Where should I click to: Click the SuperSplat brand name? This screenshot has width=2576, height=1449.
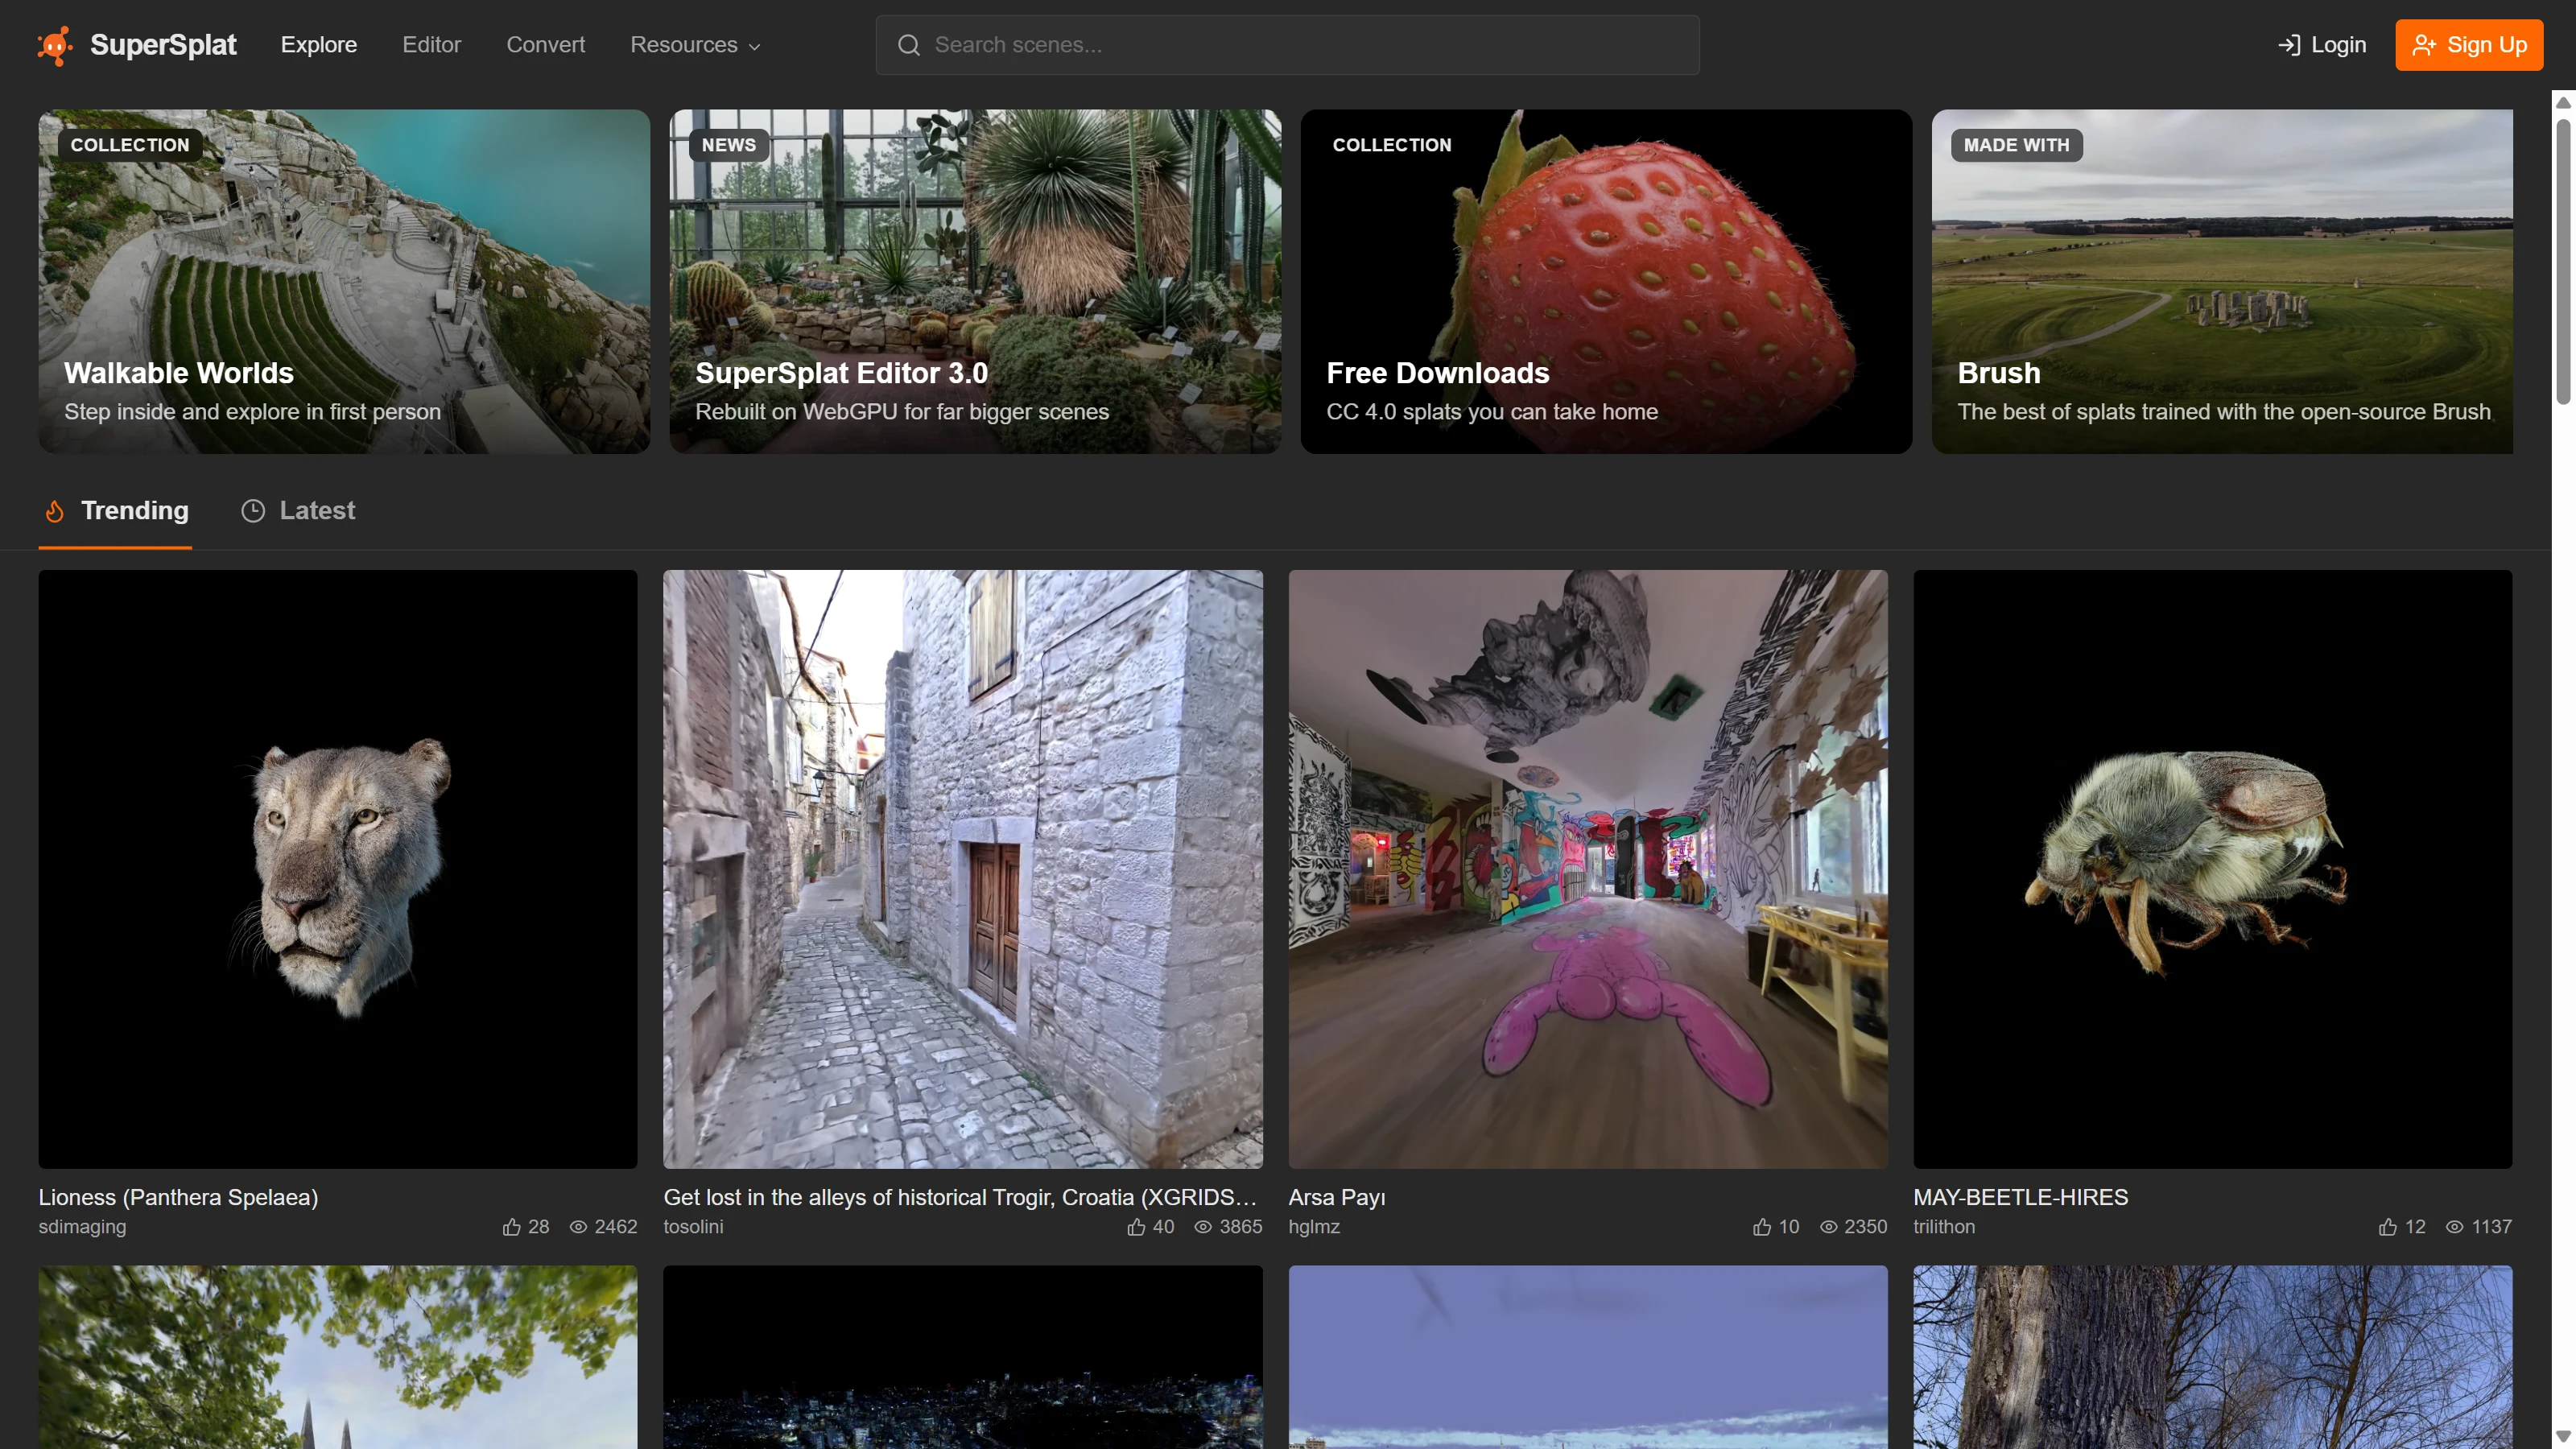click(164, 45)
